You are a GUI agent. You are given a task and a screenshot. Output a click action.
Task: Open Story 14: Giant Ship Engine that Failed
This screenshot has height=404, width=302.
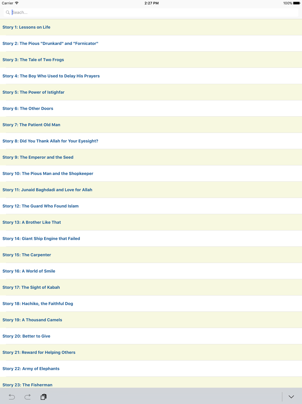[151, 239]
